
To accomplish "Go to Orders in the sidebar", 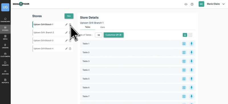I will (x=5, y=46).
